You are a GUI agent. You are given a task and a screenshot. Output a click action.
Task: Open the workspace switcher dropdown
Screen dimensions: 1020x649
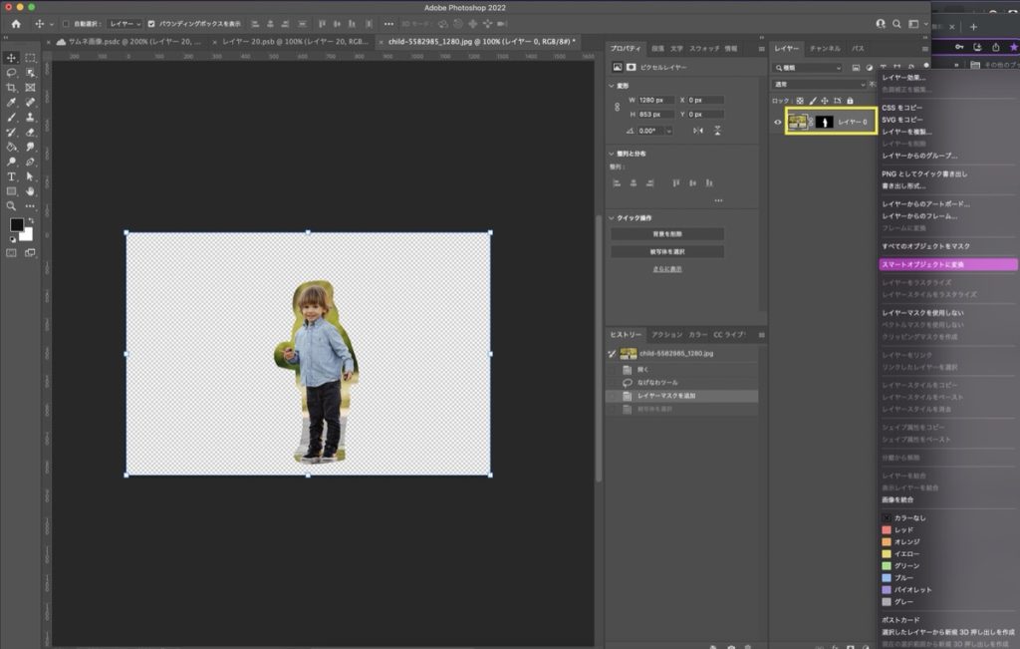[x=917, y=24]
